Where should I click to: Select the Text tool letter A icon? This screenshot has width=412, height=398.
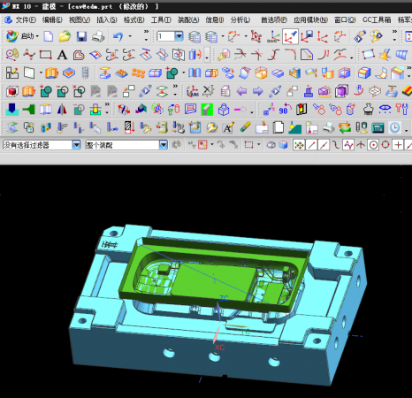62,55
